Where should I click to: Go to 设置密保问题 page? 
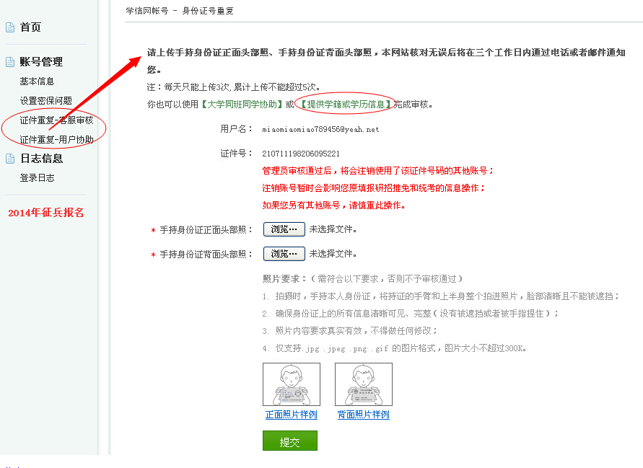click(x=46, y=101)
